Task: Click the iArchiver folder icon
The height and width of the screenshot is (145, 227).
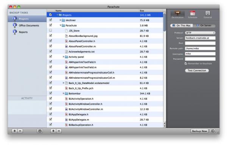Action: coord(63,20)
